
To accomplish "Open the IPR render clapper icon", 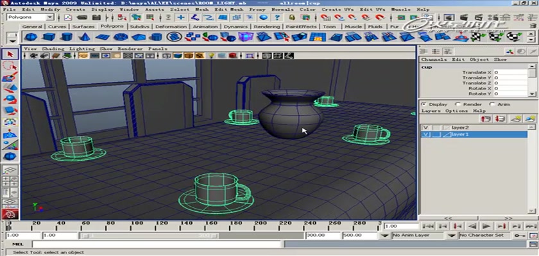I will pyautogui.click(x=479, y=17).
